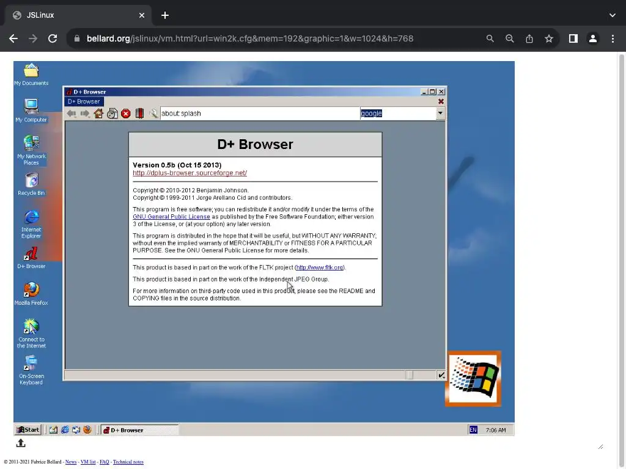This screenshot has width=626, height=469.
Task: Open the FAQ footer link
Action: pyautogui.click(x=104, y=462)
